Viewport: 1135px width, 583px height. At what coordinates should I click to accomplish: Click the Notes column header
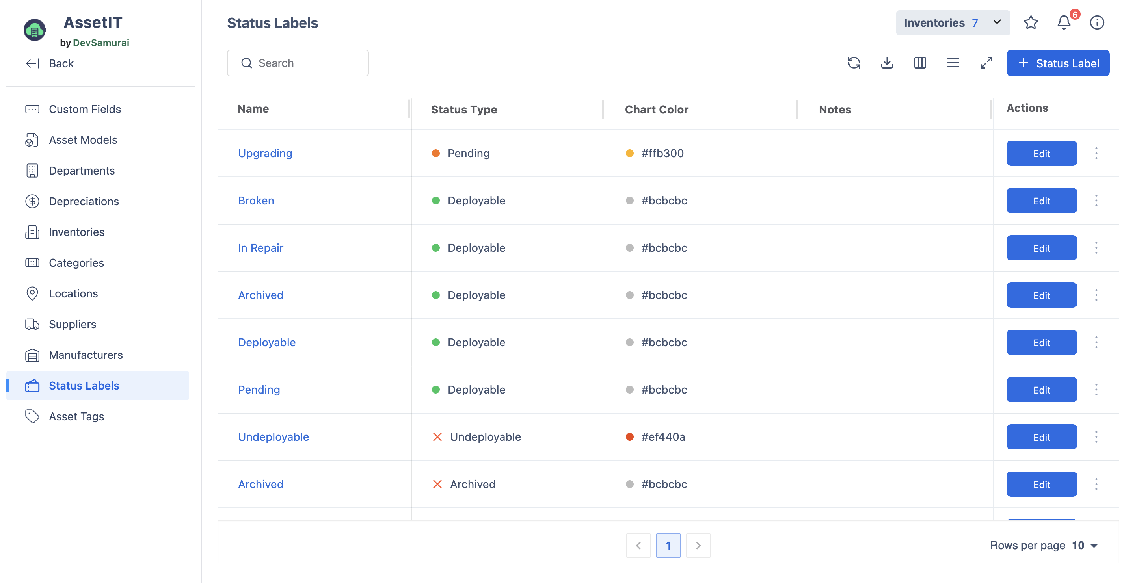click(835, 109)
